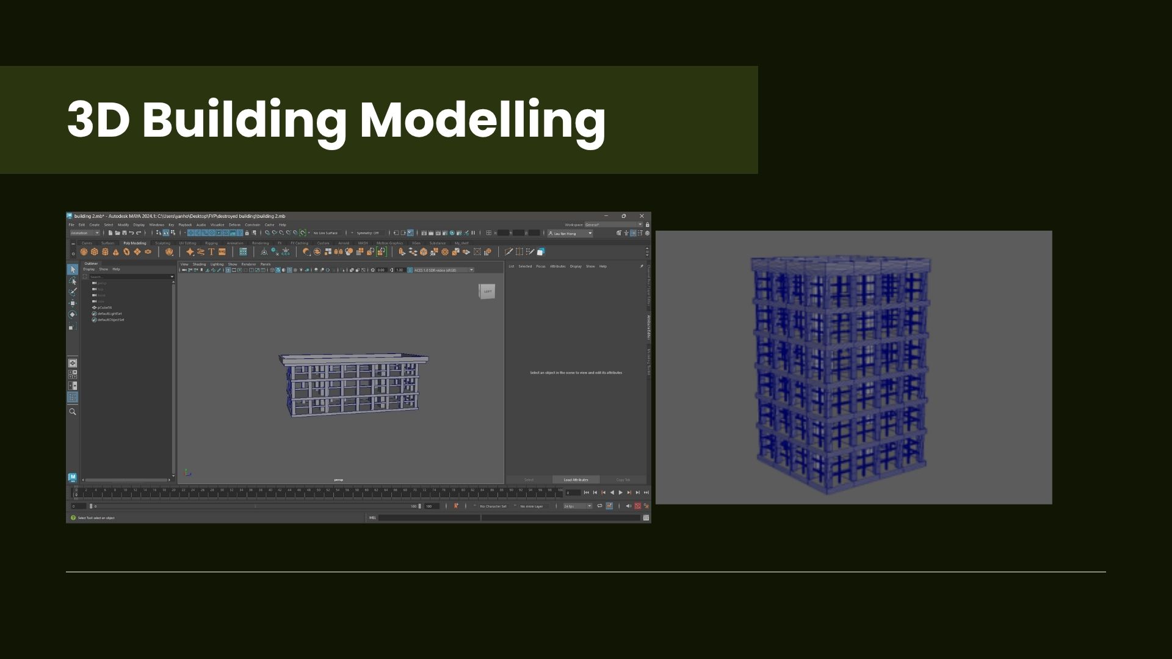Image resolution: width=1172 pixels, height=659 pixels.
Task: Open the search magnifier in left toolbox
Action: [73, 412]
